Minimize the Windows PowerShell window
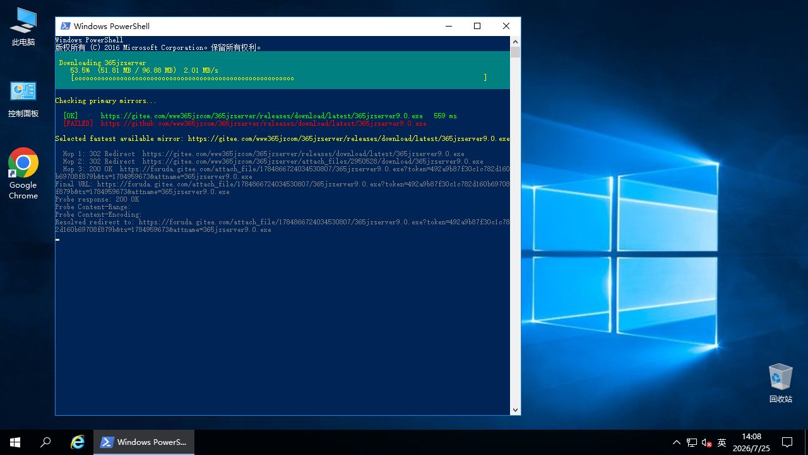Image resolution: width=808 pixels, height=455 pixels. pyautogui.click(x=449, y=26)
